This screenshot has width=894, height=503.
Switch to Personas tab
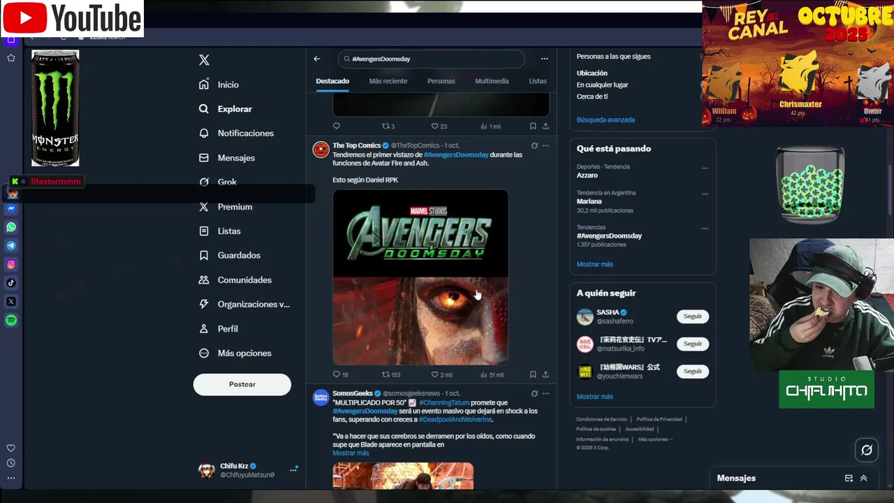click(x=441, y=81)
